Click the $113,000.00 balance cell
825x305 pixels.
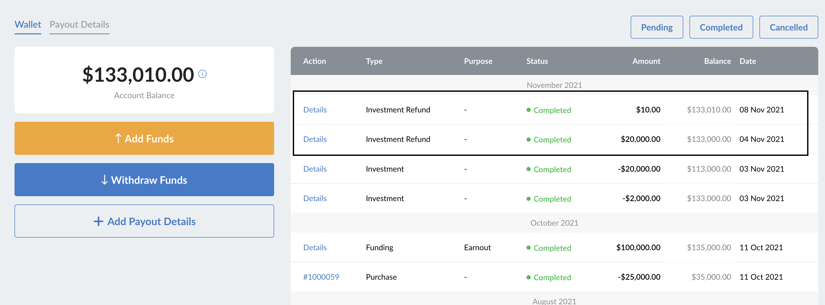[709, 169]
